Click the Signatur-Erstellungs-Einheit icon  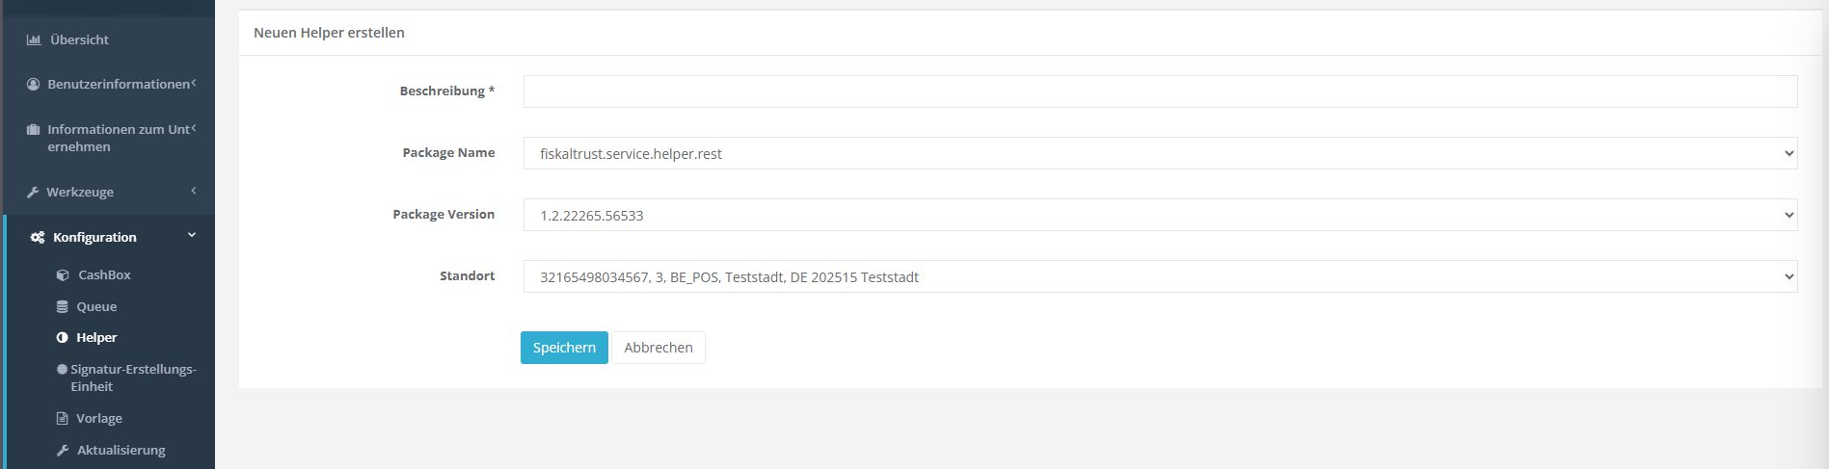[63, 370]
